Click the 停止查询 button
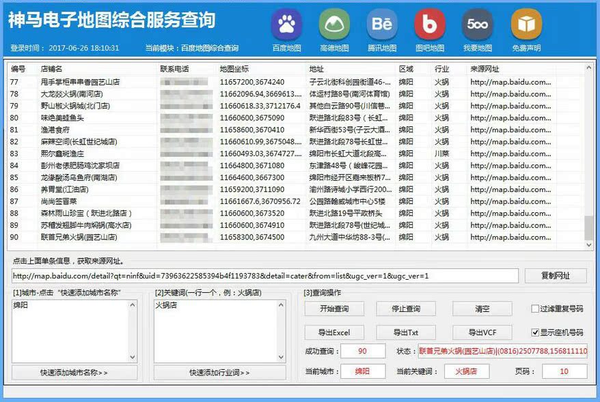Viewport: 600px width, 402px height. (406, 308)
